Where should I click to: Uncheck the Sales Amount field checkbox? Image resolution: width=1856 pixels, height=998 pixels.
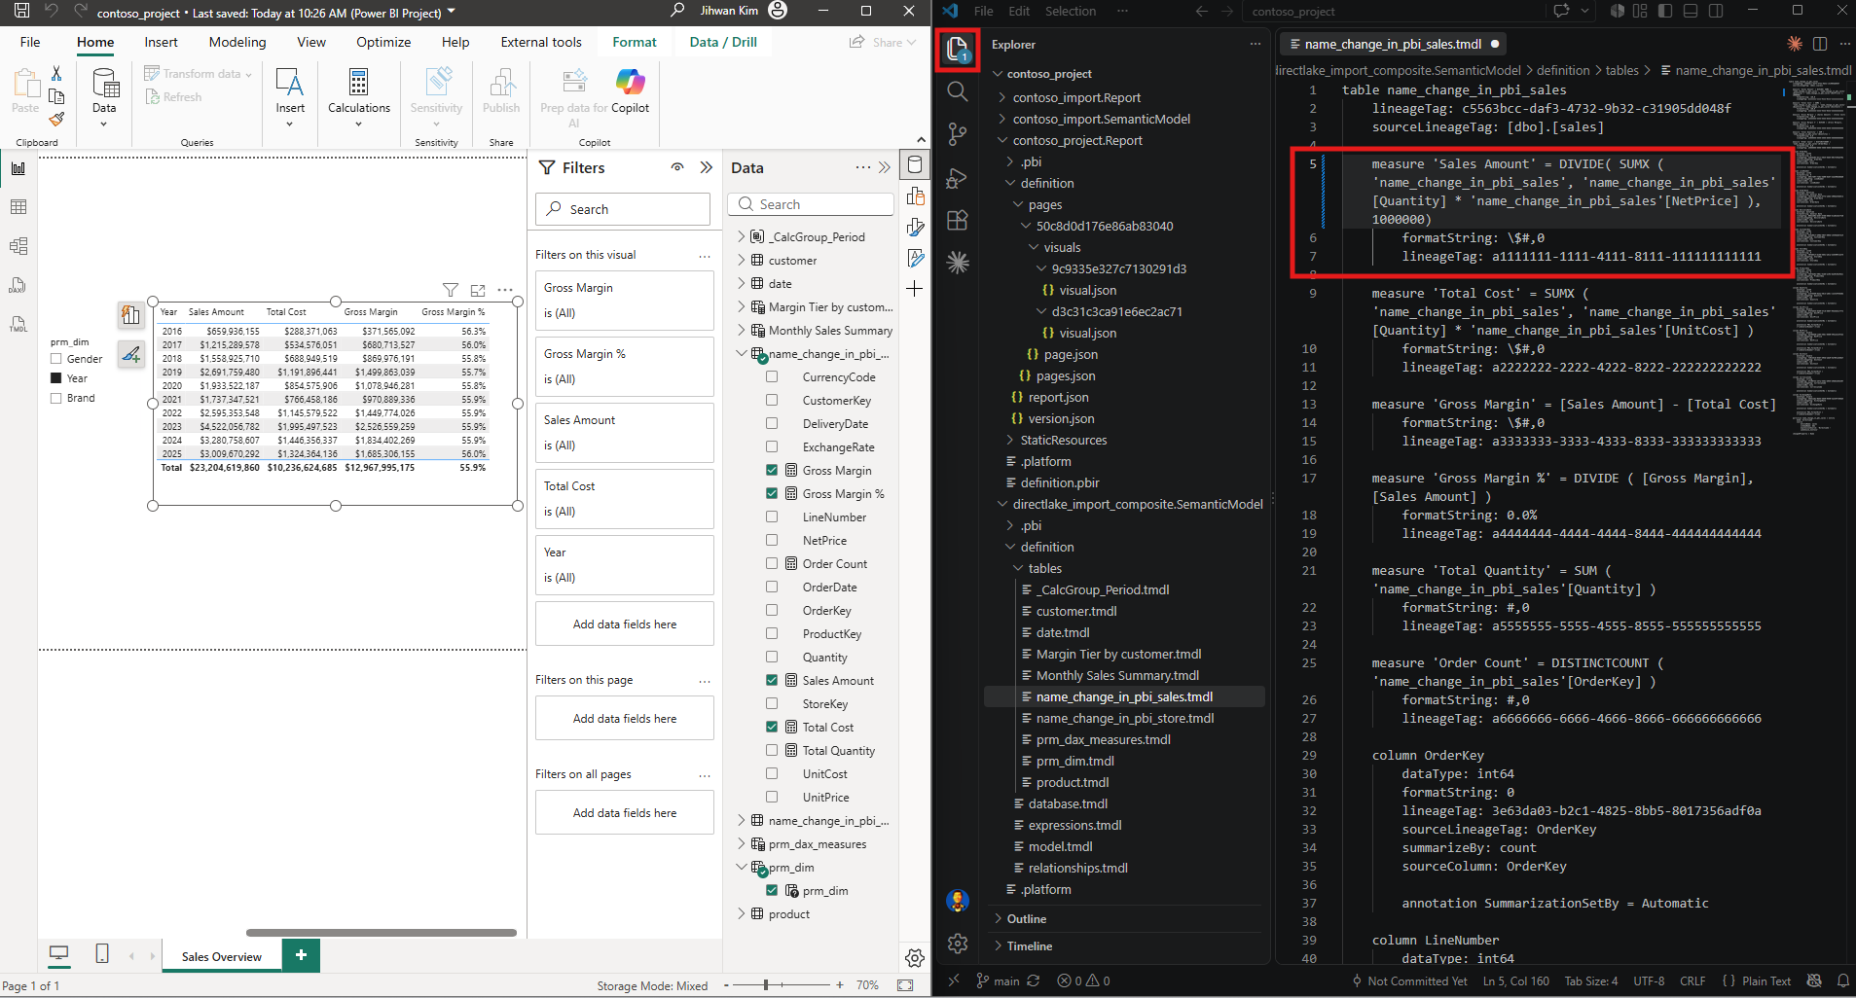point(772,681)
